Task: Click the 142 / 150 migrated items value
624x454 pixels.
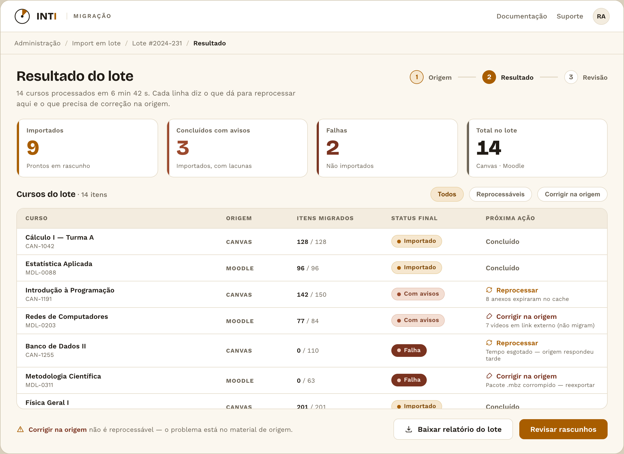Action: coord(311,295)
